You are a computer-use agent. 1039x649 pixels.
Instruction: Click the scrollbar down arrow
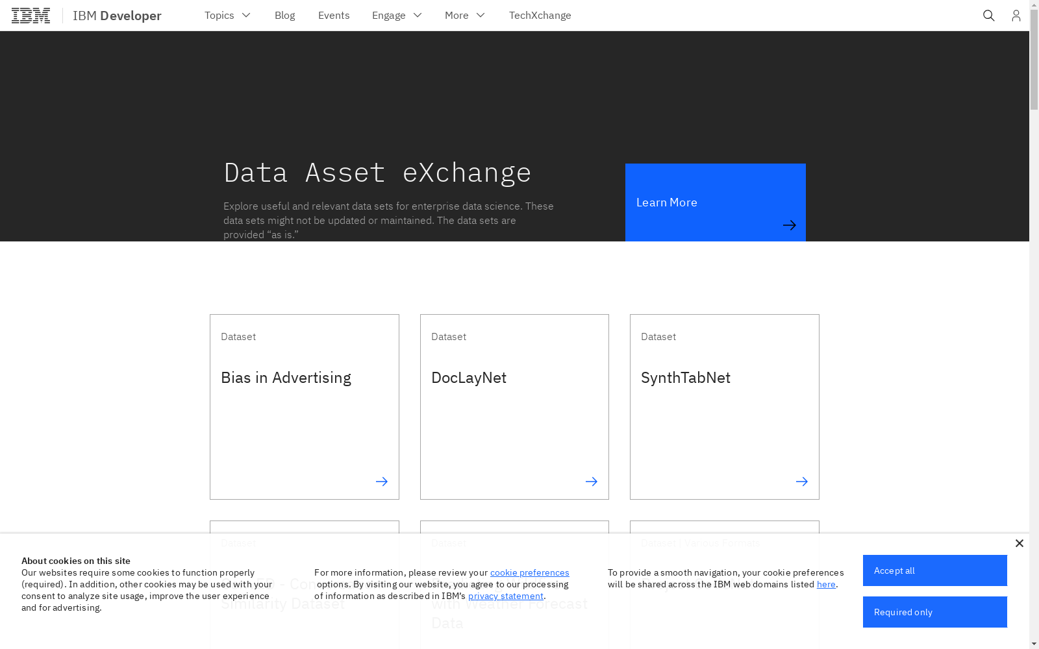pos(1034,644)
